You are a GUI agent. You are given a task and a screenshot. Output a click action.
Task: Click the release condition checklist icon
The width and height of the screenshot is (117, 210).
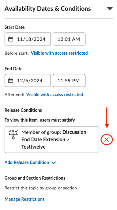tap(13, 134)
